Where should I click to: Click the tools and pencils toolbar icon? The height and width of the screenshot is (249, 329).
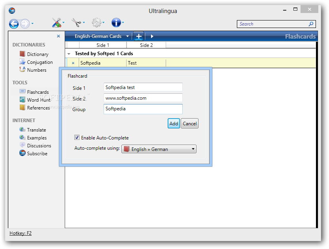point(57,22)
